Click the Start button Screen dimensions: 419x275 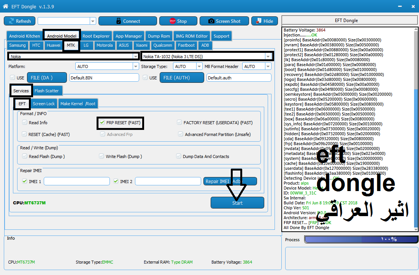(237, 203)
